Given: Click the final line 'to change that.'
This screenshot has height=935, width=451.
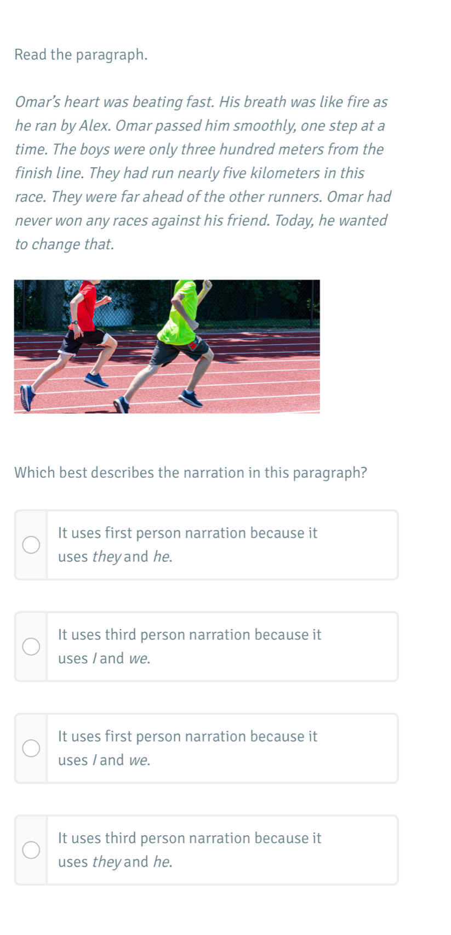Looking at the screenshot, I should [65, 244].
